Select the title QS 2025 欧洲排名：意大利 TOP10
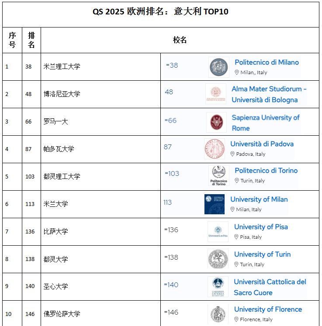 [x=160, y=11]
